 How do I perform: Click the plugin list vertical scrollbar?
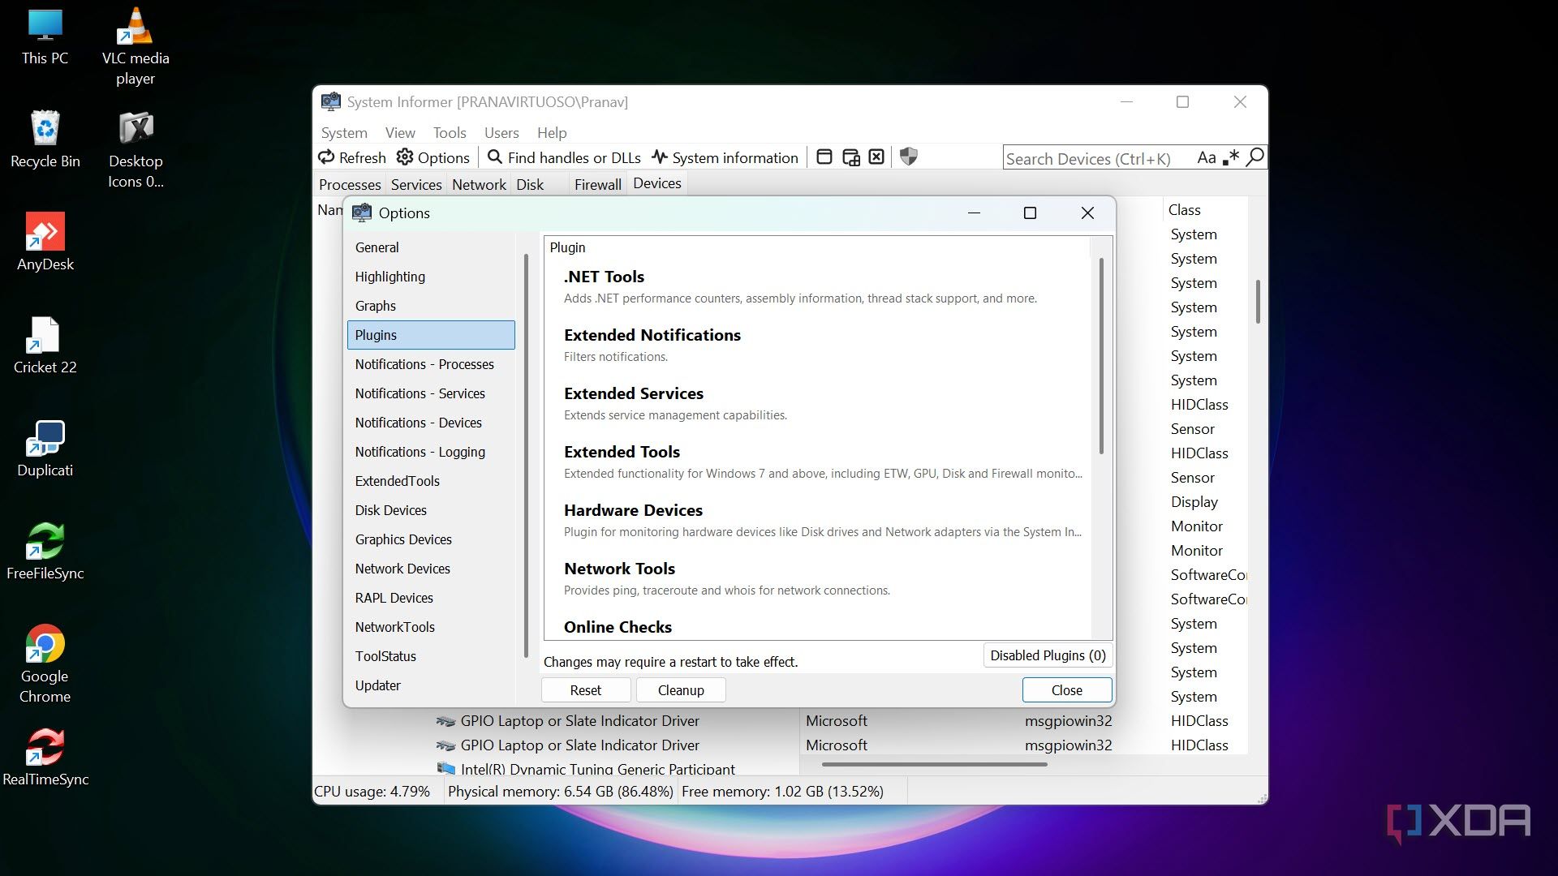pyautogui.click(x=1101, y=356)
